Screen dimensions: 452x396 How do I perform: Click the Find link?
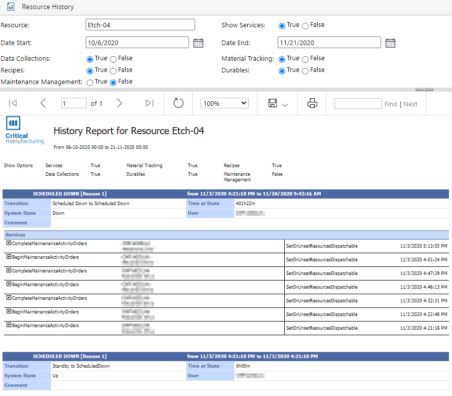point(390,104)
